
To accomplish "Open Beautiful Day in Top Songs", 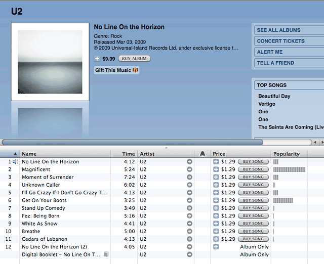I will [x=274, y=96].
